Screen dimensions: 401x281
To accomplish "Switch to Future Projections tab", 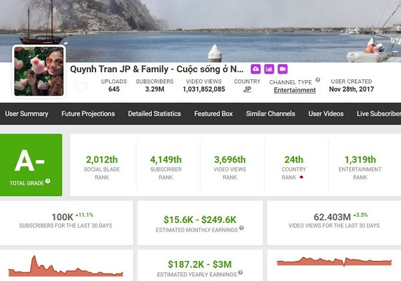I will click(88, 113).
